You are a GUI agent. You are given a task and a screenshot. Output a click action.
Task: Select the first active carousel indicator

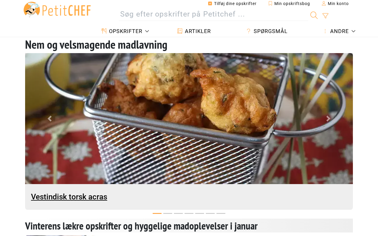pyautogui.click(x=157, y=213)
